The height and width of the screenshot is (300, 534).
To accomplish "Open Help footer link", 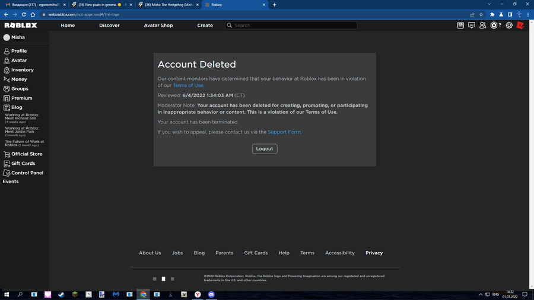I will [284, 253].
